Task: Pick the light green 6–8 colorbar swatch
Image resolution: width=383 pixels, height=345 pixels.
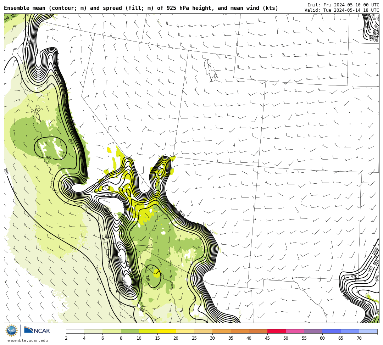Action: pos(112,331)
